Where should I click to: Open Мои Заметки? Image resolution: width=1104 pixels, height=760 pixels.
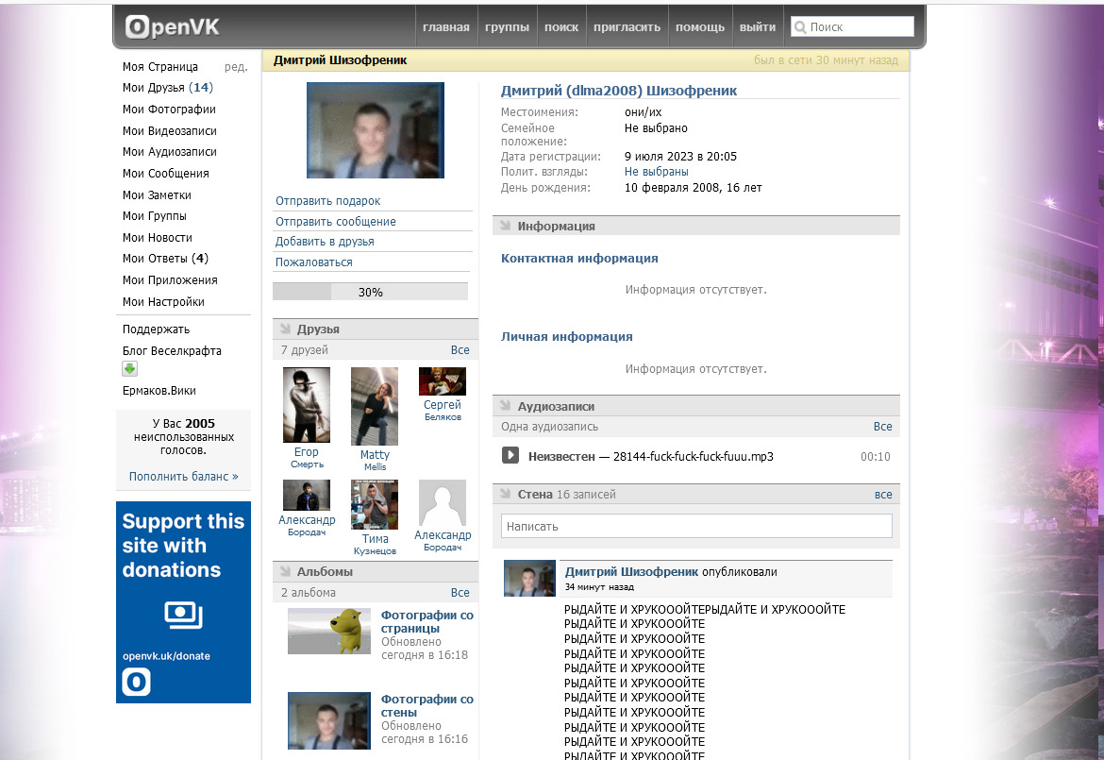(x=157, y=195)
